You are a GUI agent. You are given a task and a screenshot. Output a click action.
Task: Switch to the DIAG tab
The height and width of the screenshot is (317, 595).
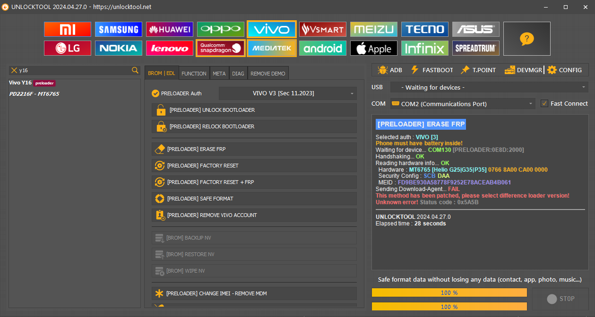pos(238,73)
